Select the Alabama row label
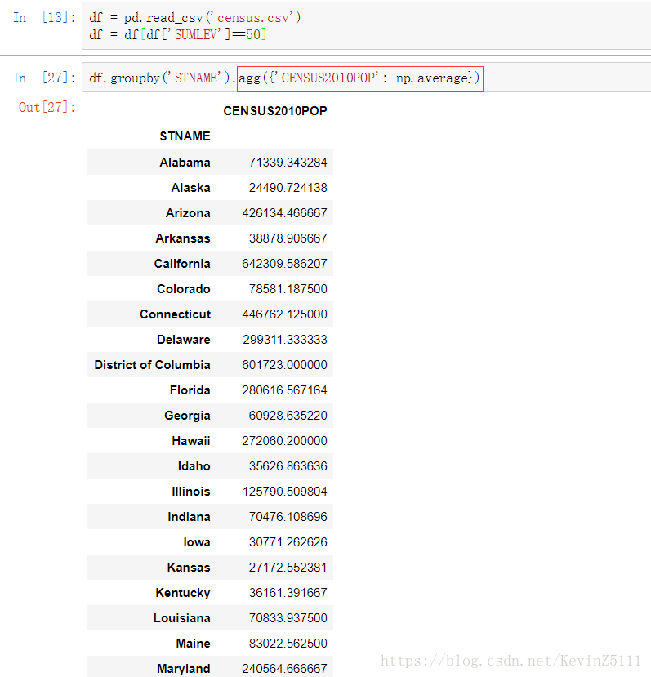Screen dimensions: 651x677 point(185,163)
